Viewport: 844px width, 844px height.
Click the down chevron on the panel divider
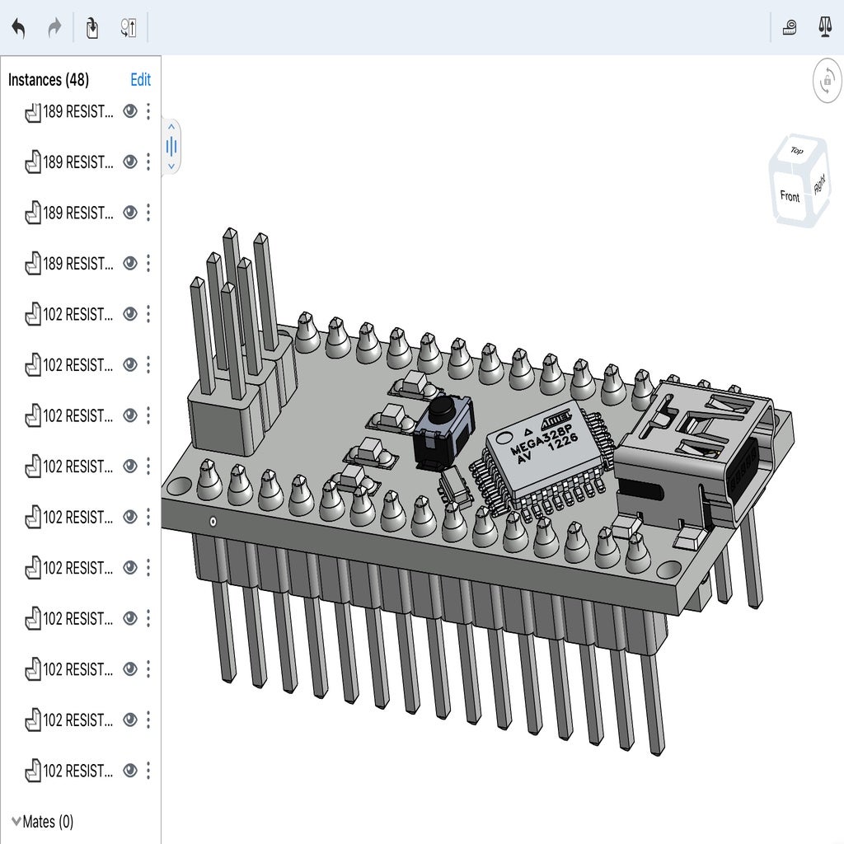click(x=171, y=165)
